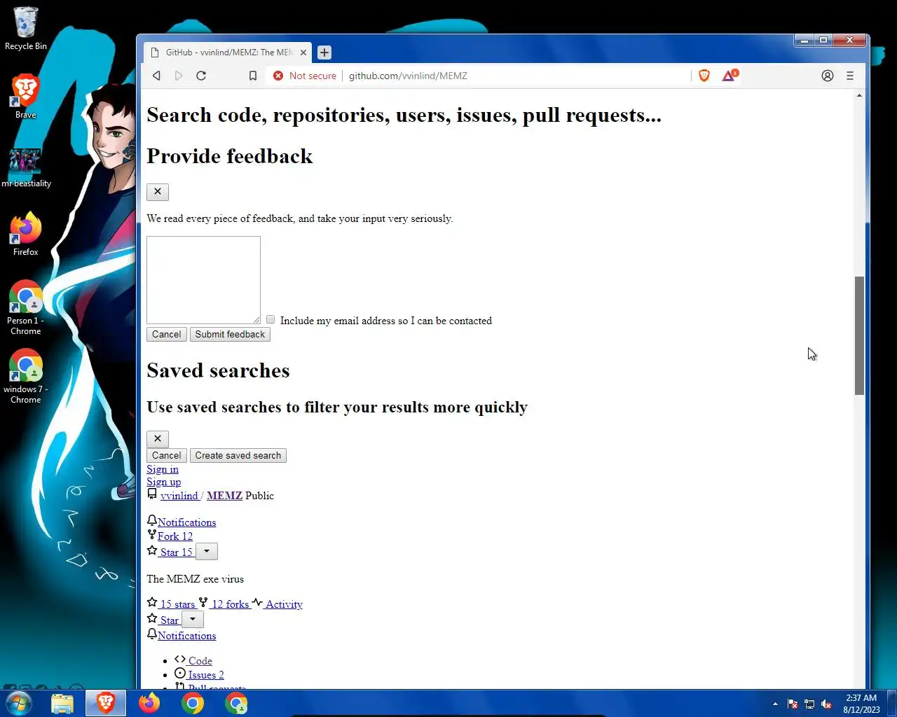
Task: Open Firefox desktop shortcut
Action: (25, 234)
